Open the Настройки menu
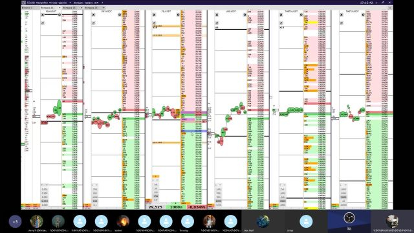This screenshot has width=414, height=233. pos(43,3)
